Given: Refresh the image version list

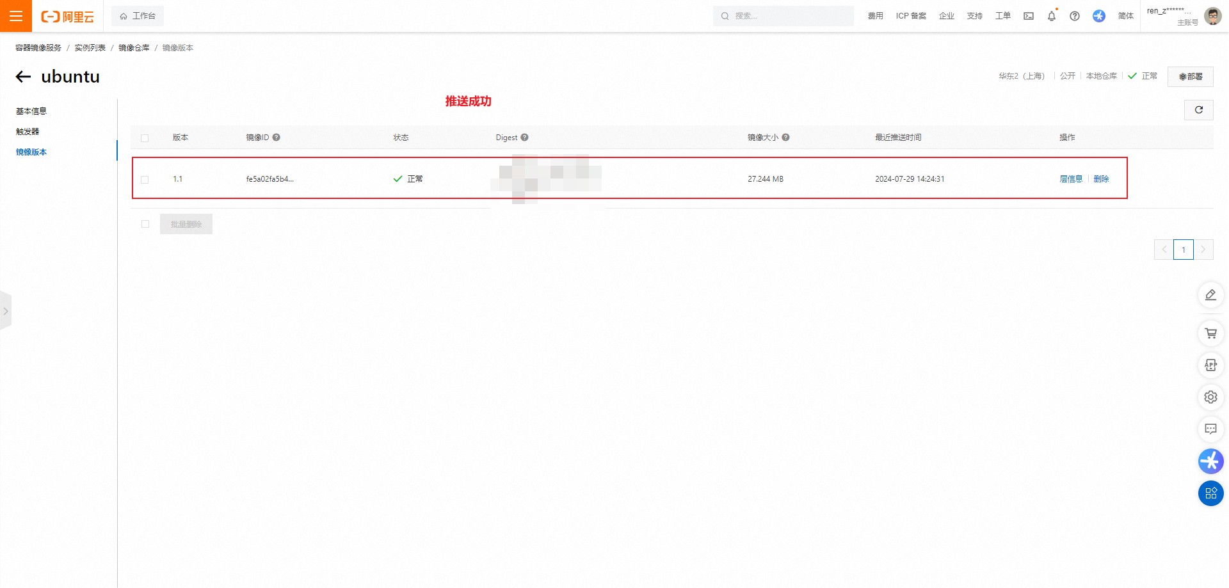Looking at the screenshot, I should point(1198,110).
